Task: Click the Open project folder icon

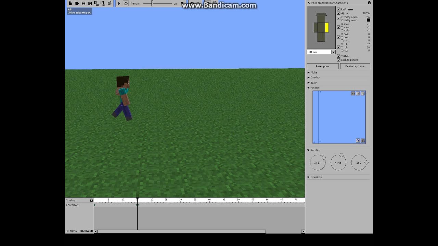Action: 77,3
